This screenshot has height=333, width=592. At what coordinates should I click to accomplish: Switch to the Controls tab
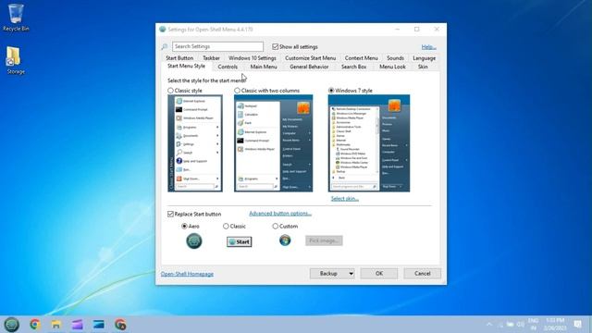[228, 67]
